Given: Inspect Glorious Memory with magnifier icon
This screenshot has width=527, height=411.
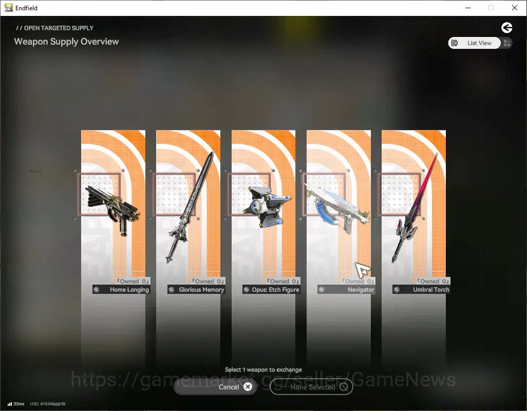Looking at the screenshot, I should point(172,289).
